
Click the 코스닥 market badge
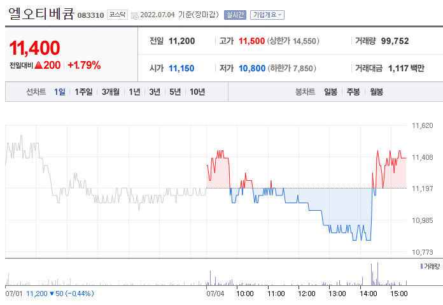click(x=117, y=15)
